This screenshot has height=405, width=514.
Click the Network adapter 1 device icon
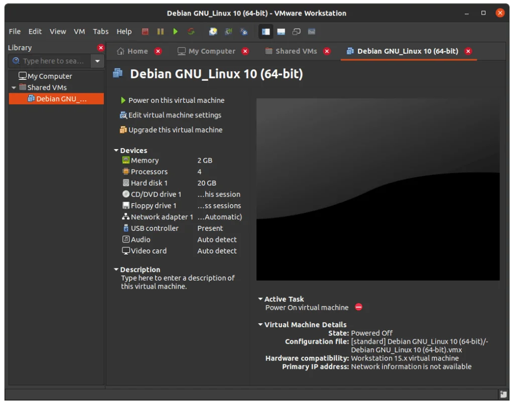point(126,217)
